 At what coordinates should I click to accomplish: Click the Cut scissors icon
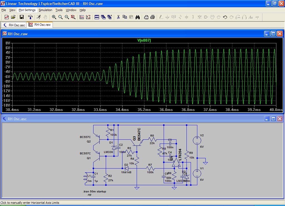pyautogui.click(x=118, y=17)
